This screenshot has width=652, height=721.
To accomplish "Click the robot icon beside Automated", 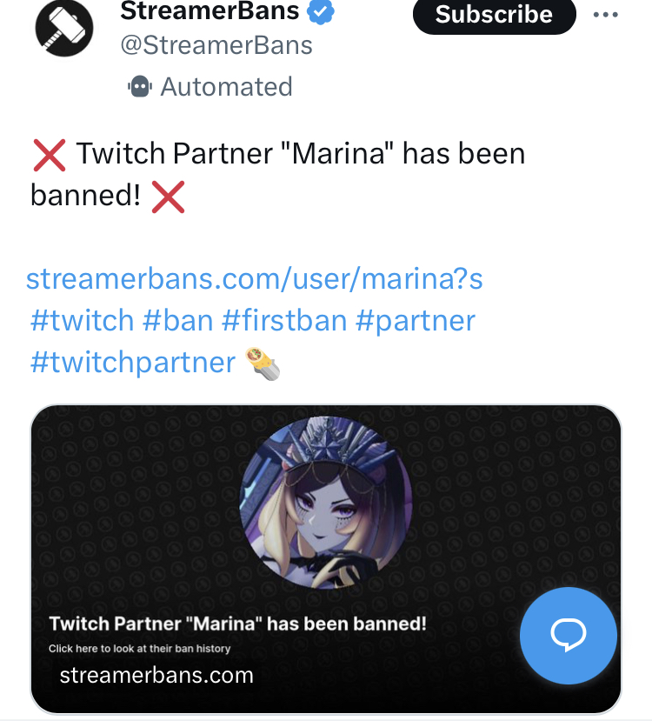I will [x=140, y=86].
